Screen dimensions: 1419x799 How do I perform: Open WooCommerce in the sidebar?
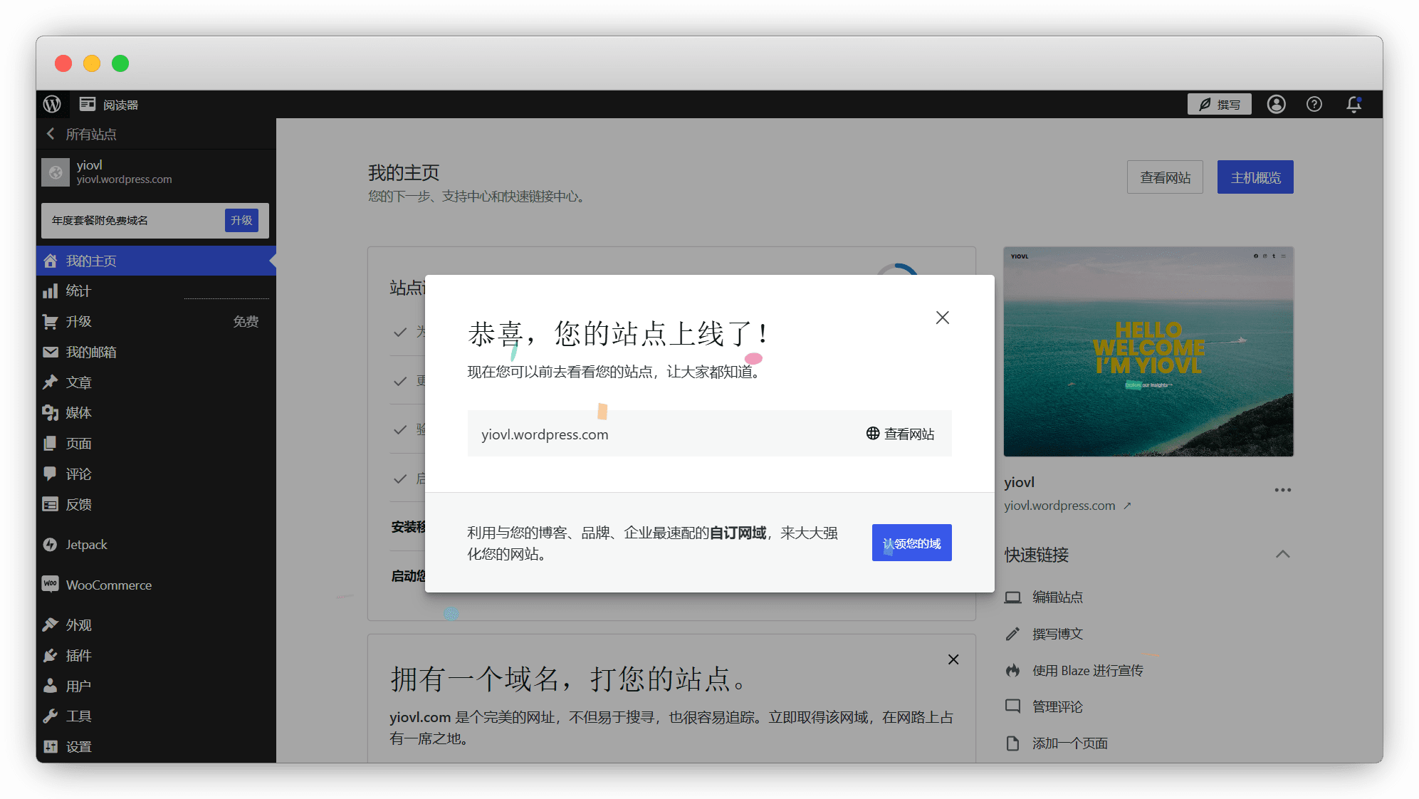click(x=108, y=585)
